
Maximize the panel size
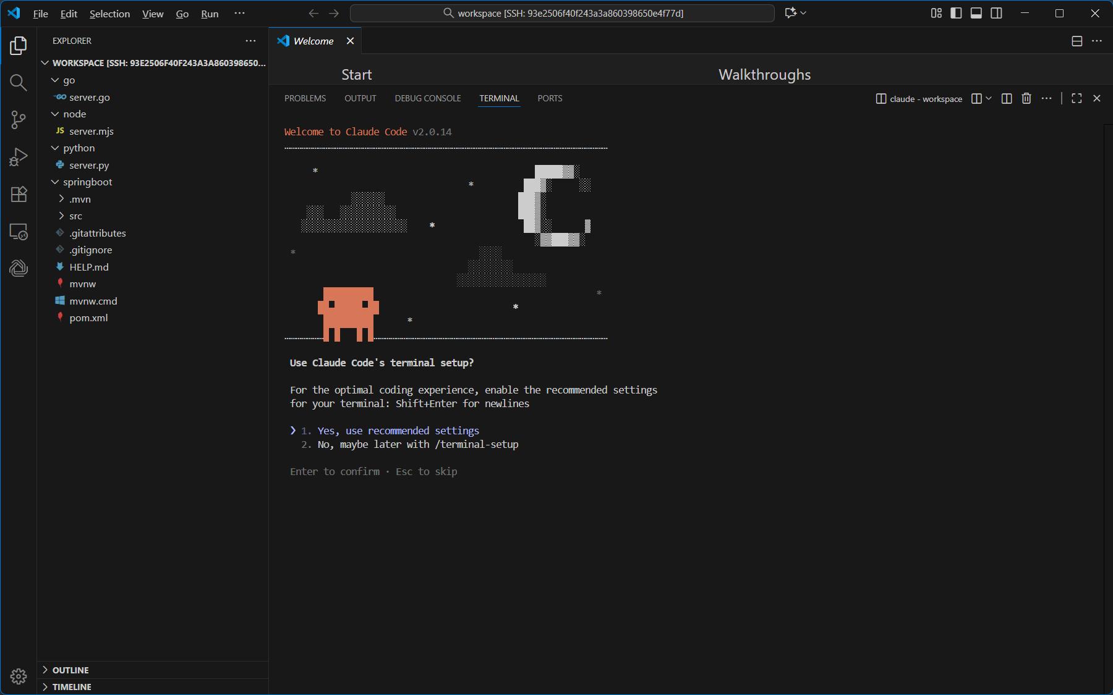(1077, 99)
